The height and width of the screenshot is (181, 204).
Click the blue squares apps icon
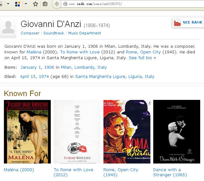coord(17,4)
